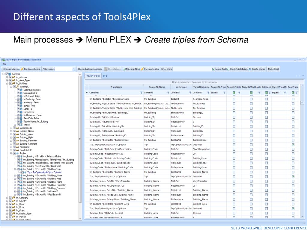Click the Check duplicate objects button

pyautogui.click(x=90, y=69)
